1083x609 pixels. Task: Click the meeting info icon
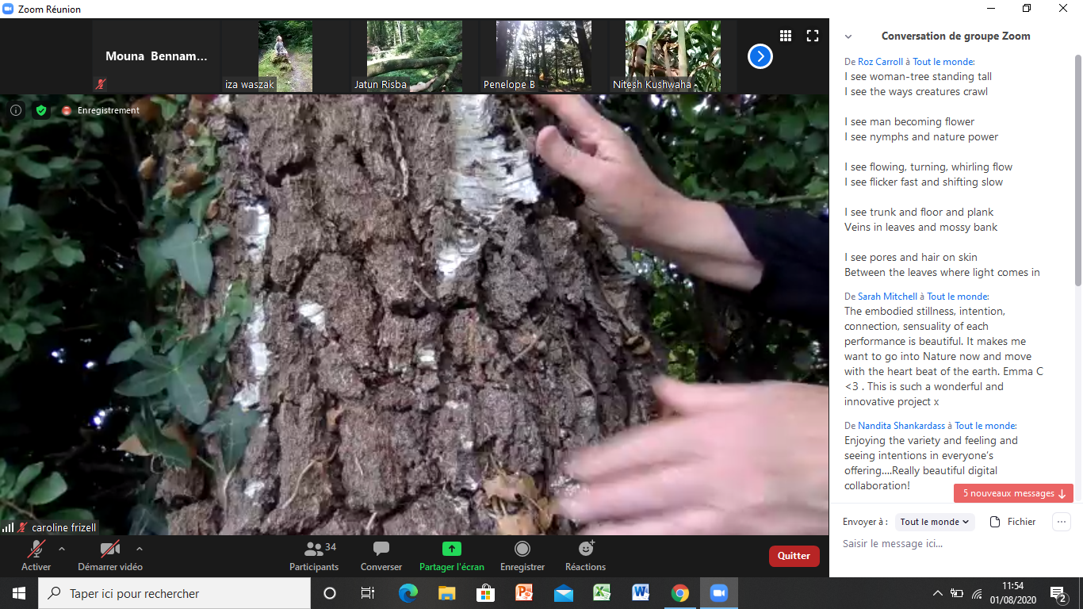[x=16, y=110]
